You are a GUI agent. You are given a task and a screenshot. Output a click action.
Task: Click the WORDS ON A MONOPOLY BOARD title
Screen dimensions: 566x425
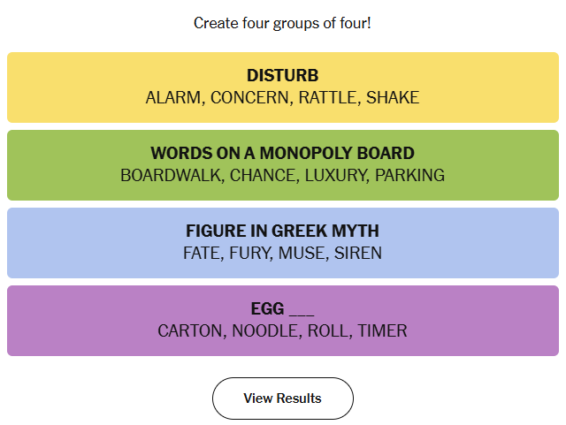(282, 154)
